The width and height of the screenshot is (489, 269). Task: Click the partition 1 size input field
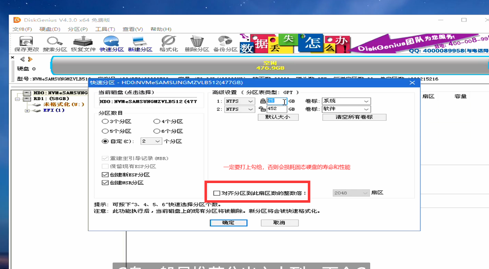(277, 101)
